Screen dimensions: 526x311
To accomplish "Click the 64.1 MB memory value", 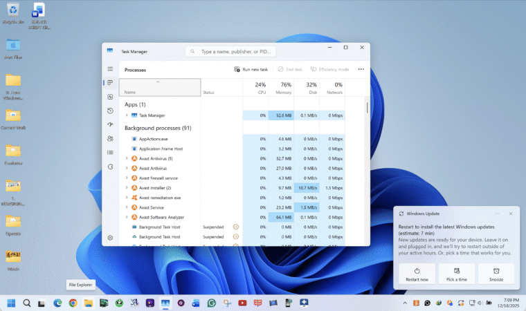I will [281, 217].
